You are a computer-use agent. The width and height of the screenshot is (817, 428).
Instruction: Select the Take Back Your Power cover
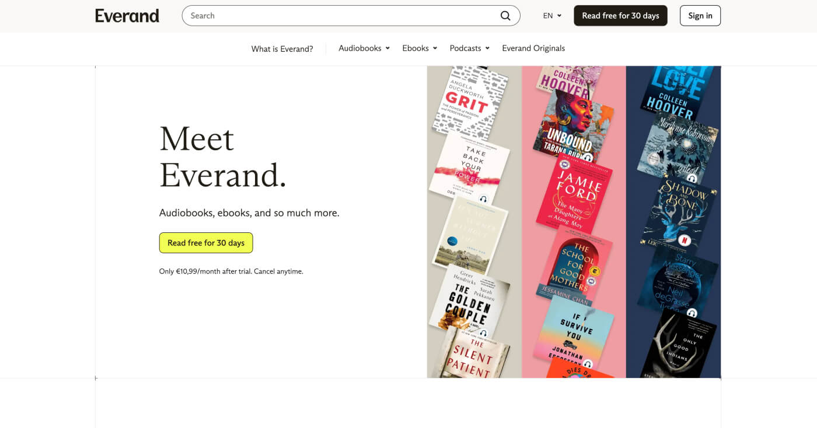(x=470, y=168)
